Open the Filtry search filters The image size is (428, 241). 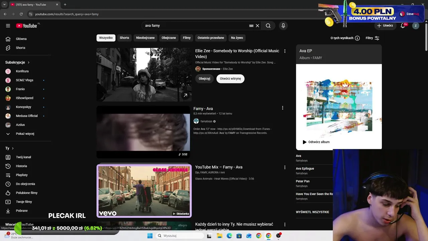372,38
